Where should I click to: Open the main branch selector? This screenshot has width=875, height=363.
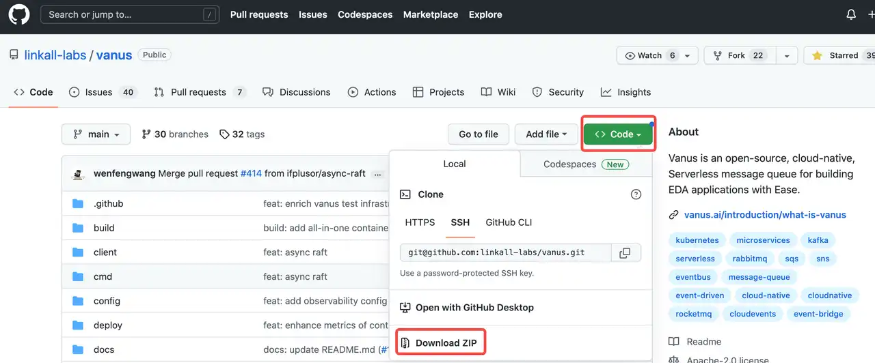pyautogui.click(x=96, y=134)
